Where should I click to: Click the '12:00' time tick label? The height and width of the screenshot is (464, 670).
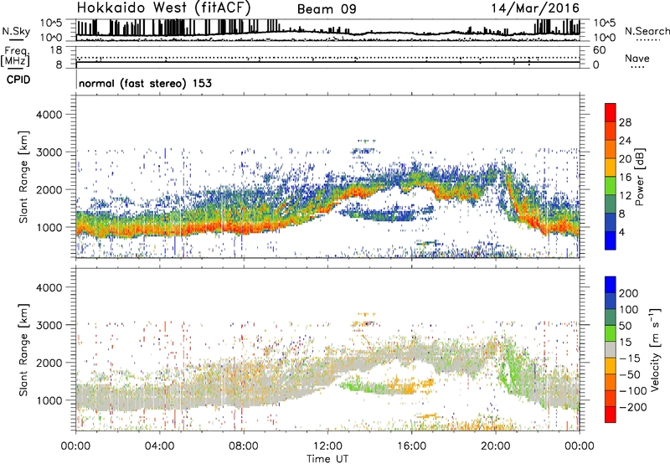(x=327, y=446)
